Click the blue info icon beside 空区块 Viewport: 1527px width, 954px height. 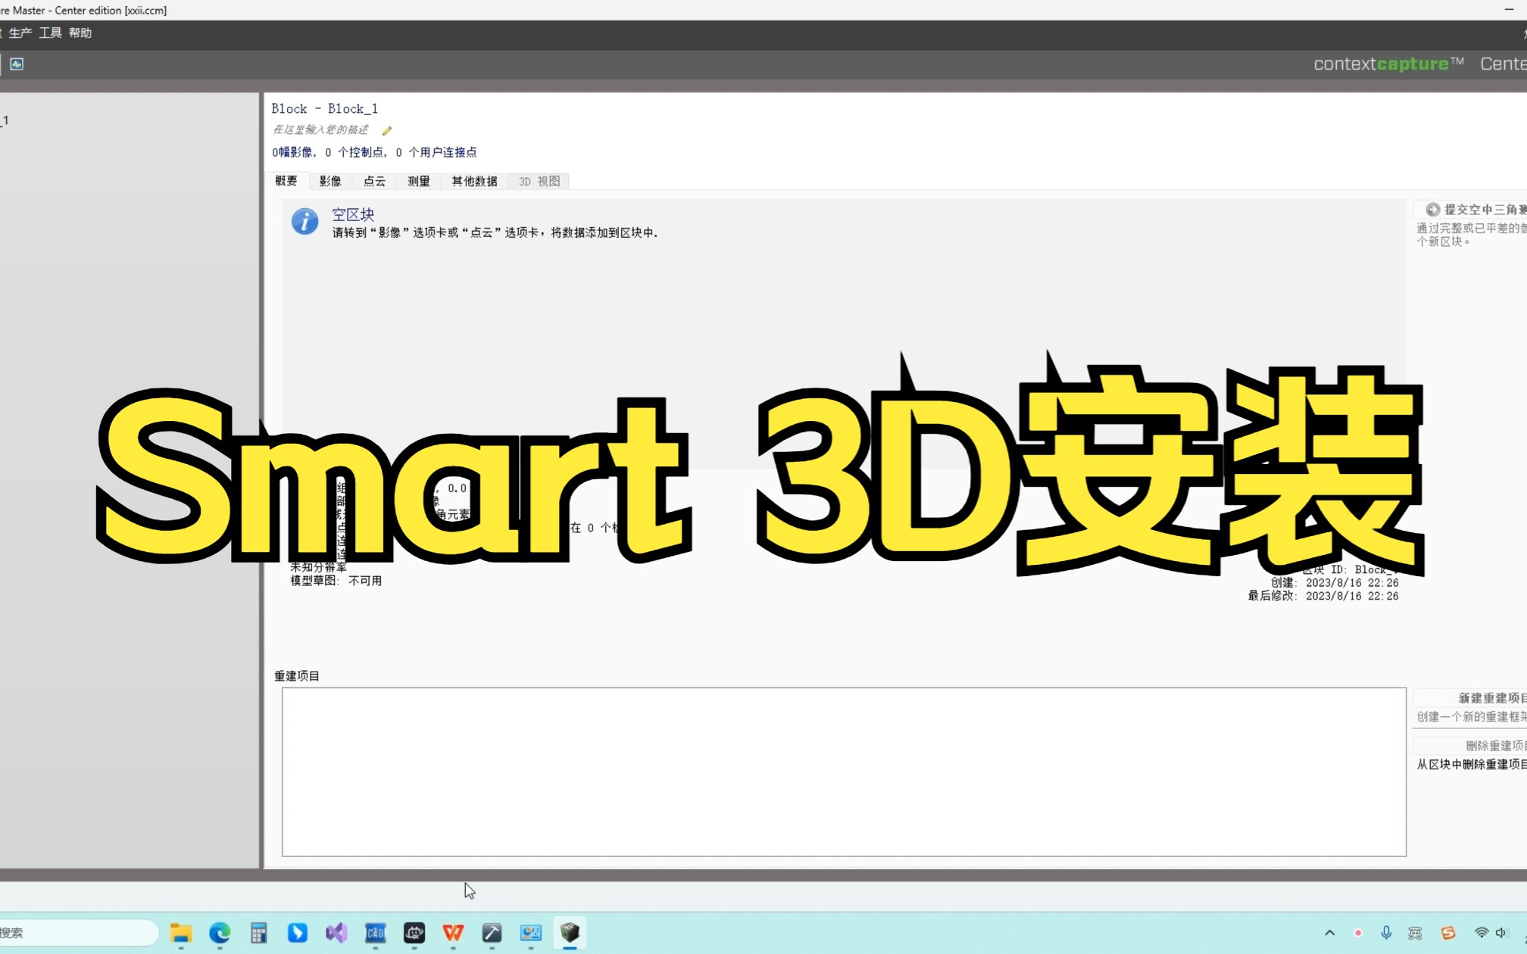click(304, 222)
